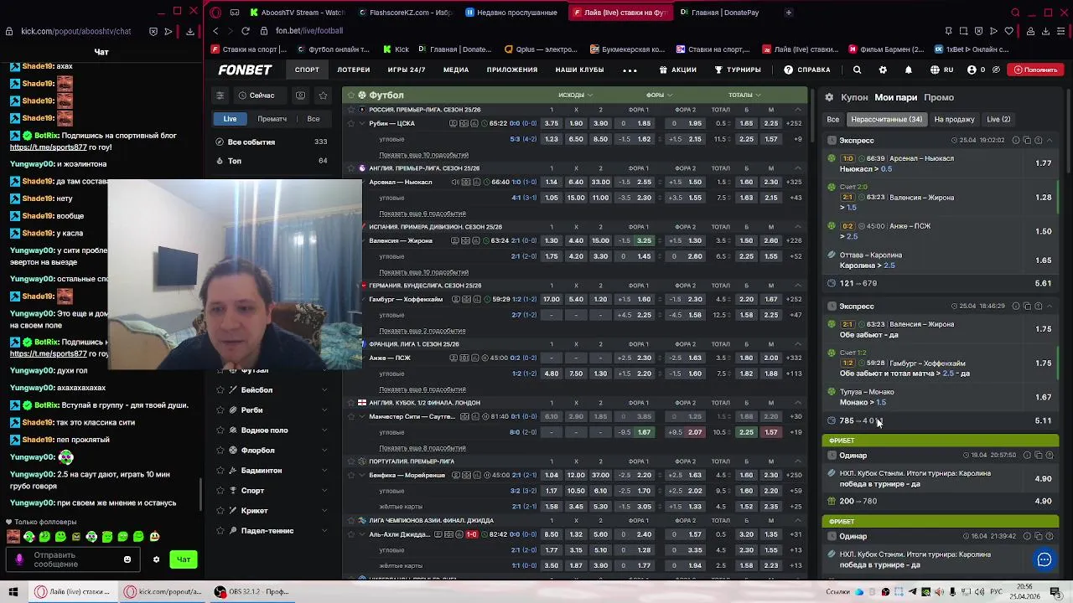Open the user account icon
Screen dimensions: 1073x603
pos(972,70)
